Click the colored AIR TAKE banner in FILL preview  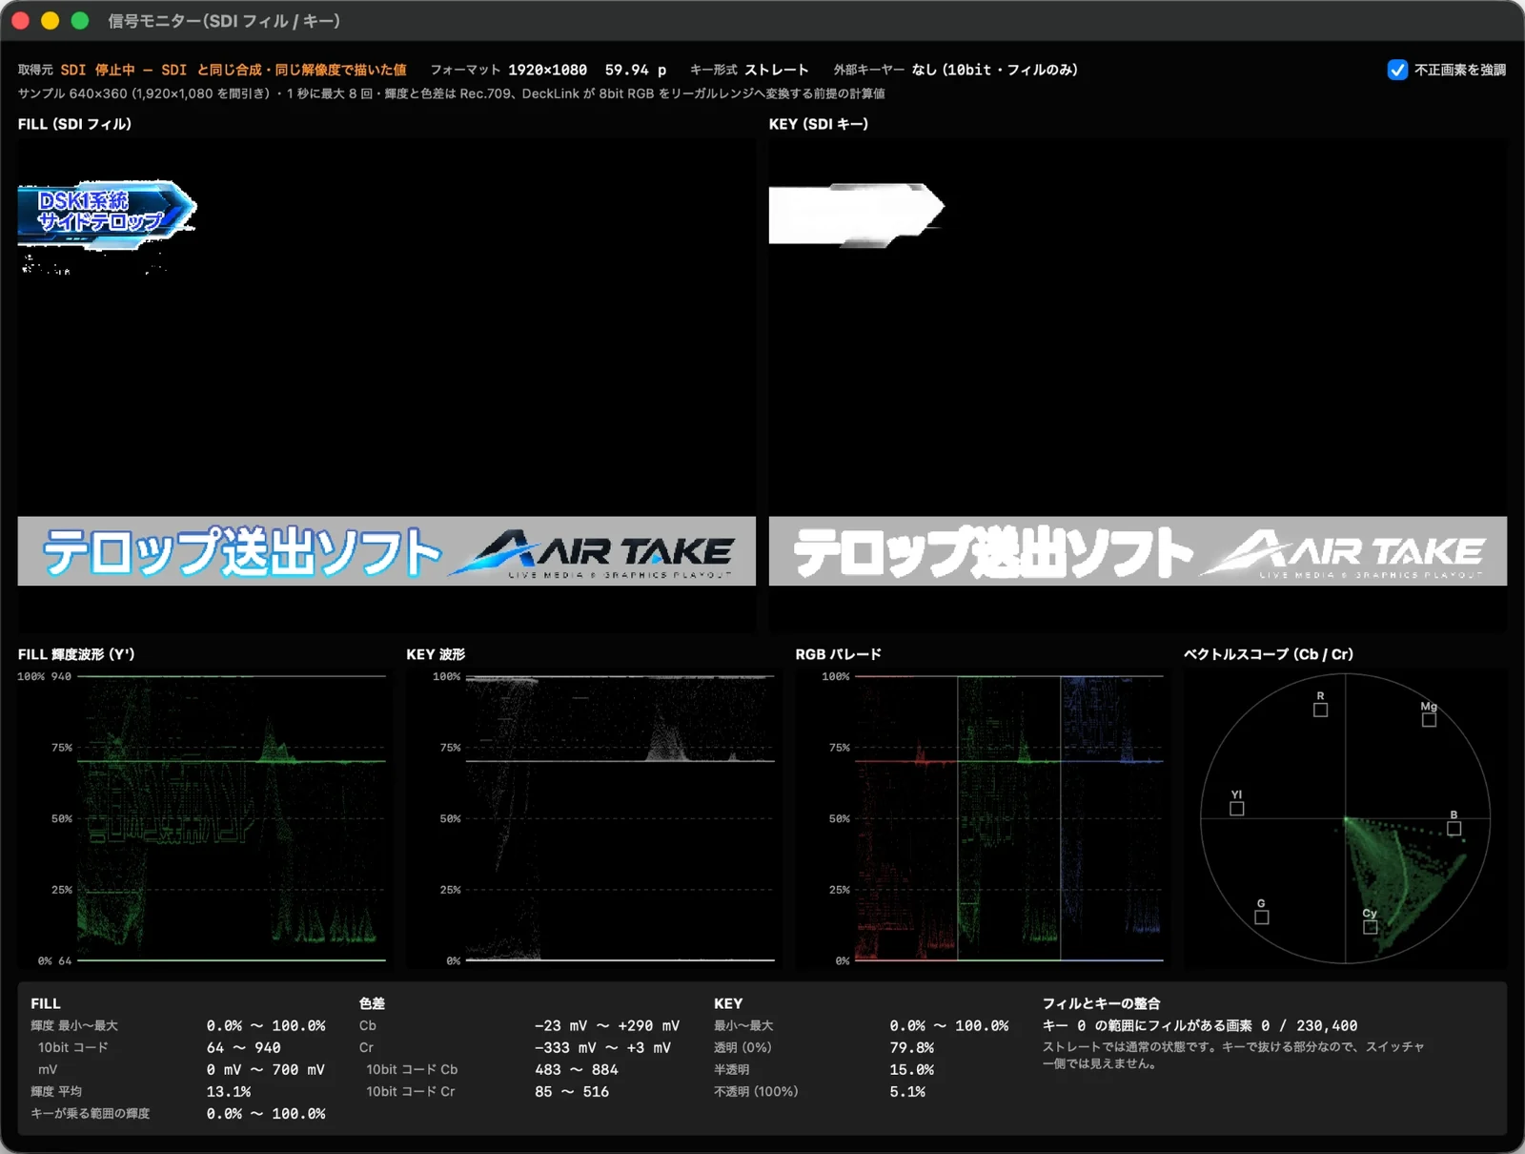[386, 551]
